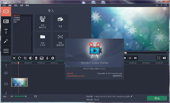Open the Import media tab
Screen dimensions: 170x103
pyautogui.click(x=6, y=12)
